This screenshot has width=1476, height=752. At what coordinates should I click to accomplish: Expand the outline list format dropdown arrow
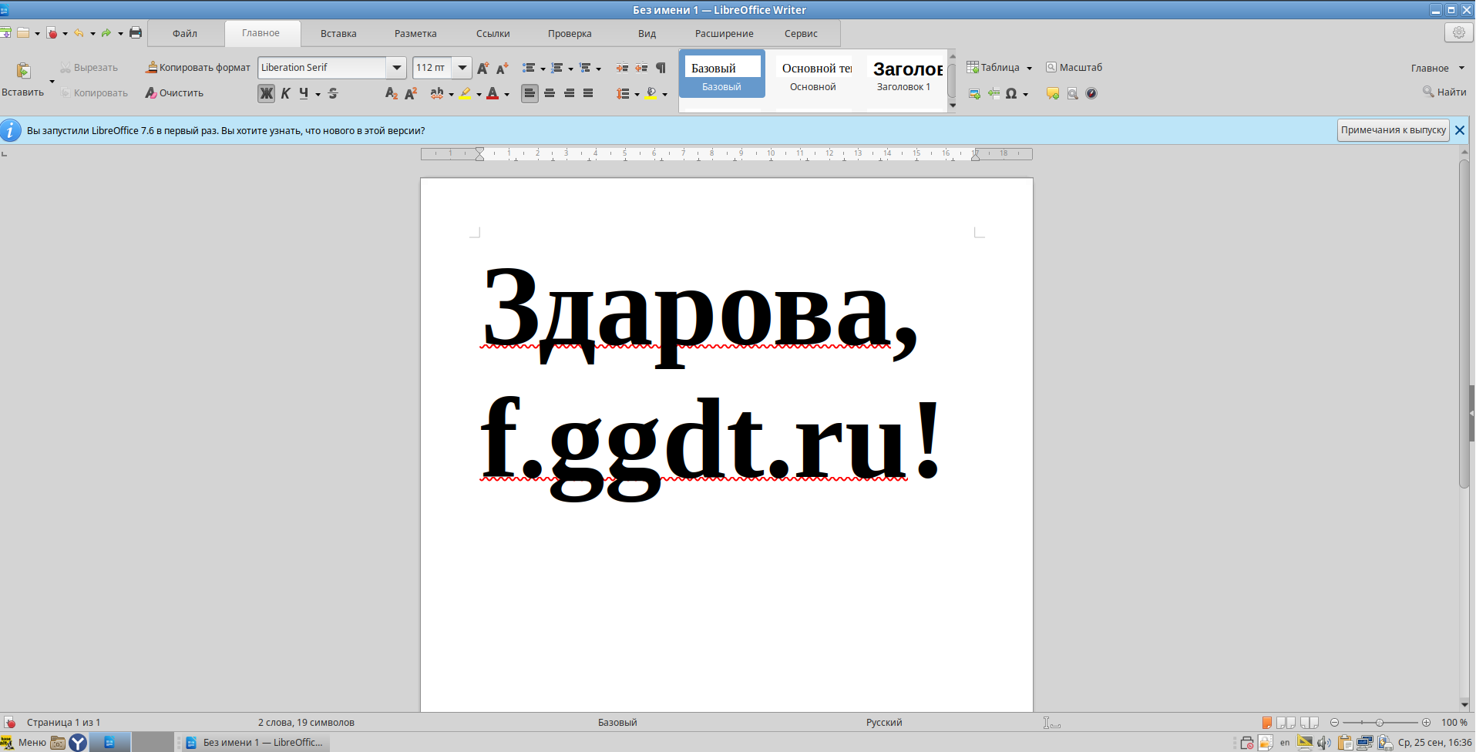(x=598, y=69)
